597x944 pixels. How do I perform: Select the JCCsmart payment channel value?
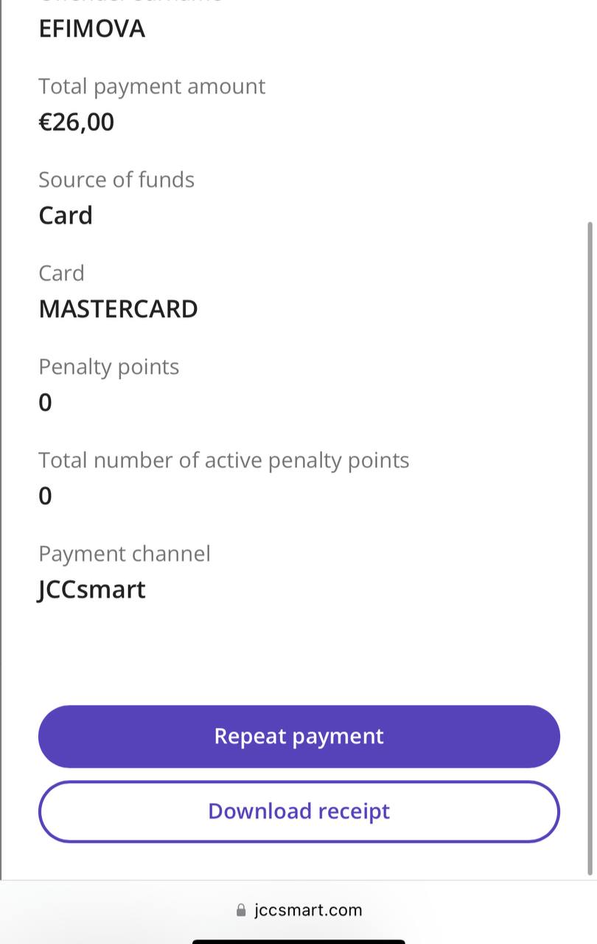(x=92, y=590)
